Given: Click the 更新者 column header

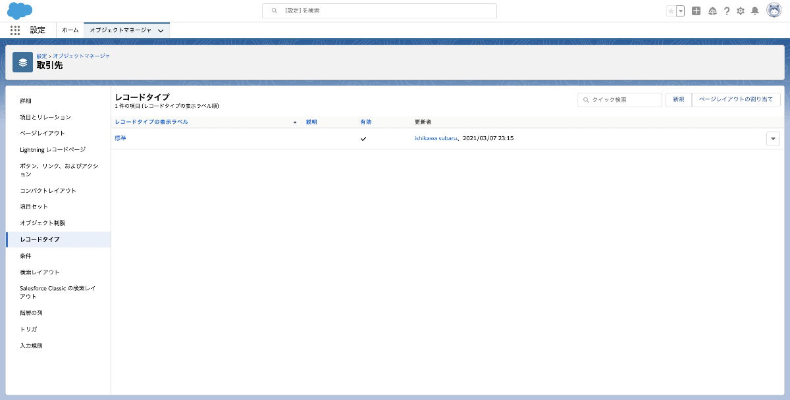Looking at the screenshot, I should click(x=423, y=122).
